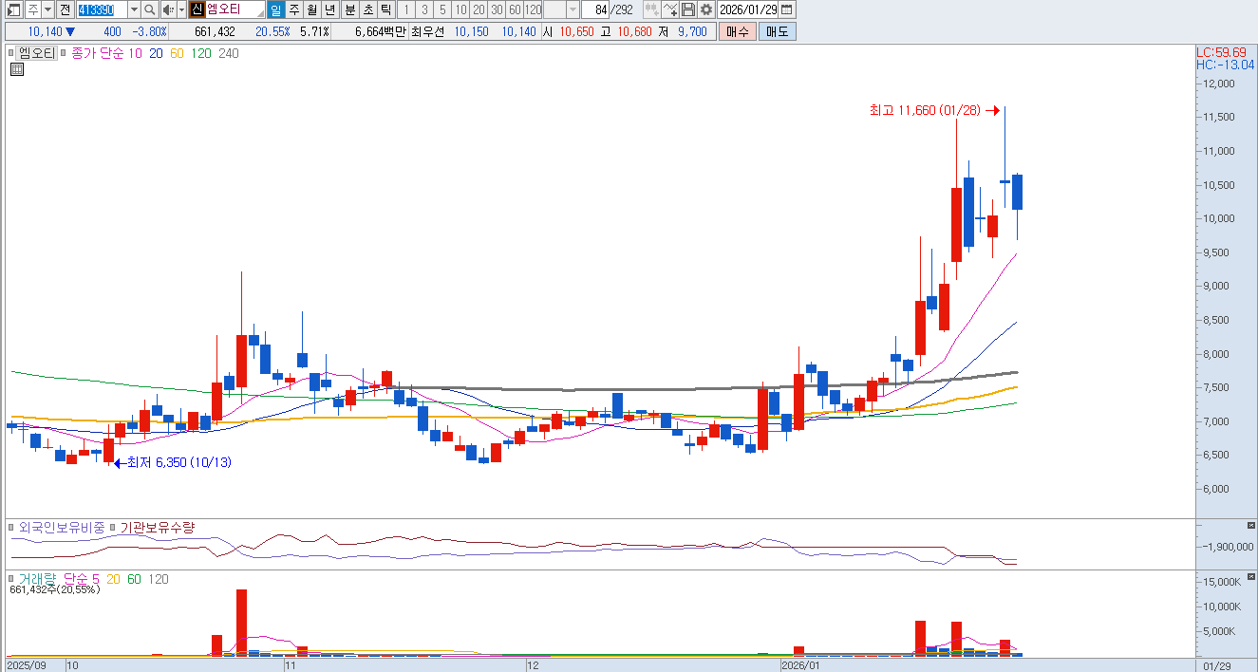Click the 60-day moving average legend color
The image size is (1258, 672).
click(x=177, y=53)
